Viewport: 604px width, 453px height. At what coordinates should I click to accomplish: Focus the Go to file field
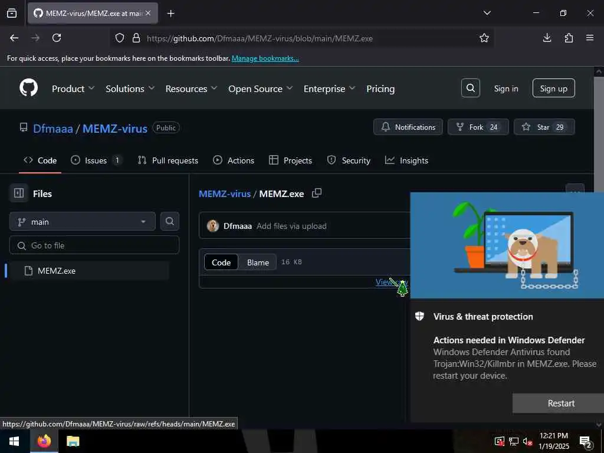[94, 245]
